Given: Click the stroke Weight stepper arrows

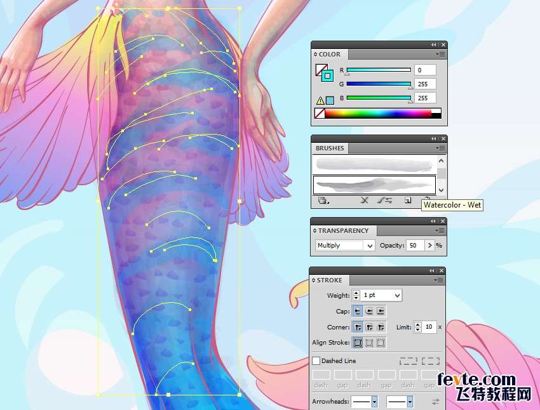Looking at the screenshot, I should click(x=356, y=295).
